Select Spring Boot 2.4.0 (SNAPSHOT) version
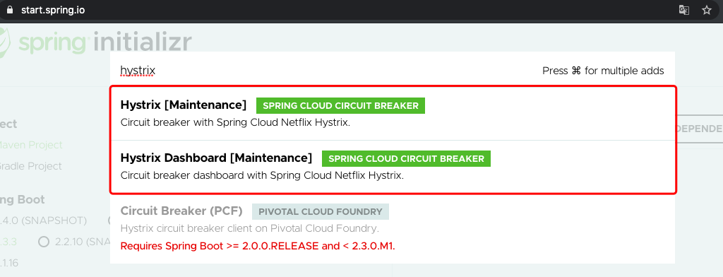 [43, 220]
